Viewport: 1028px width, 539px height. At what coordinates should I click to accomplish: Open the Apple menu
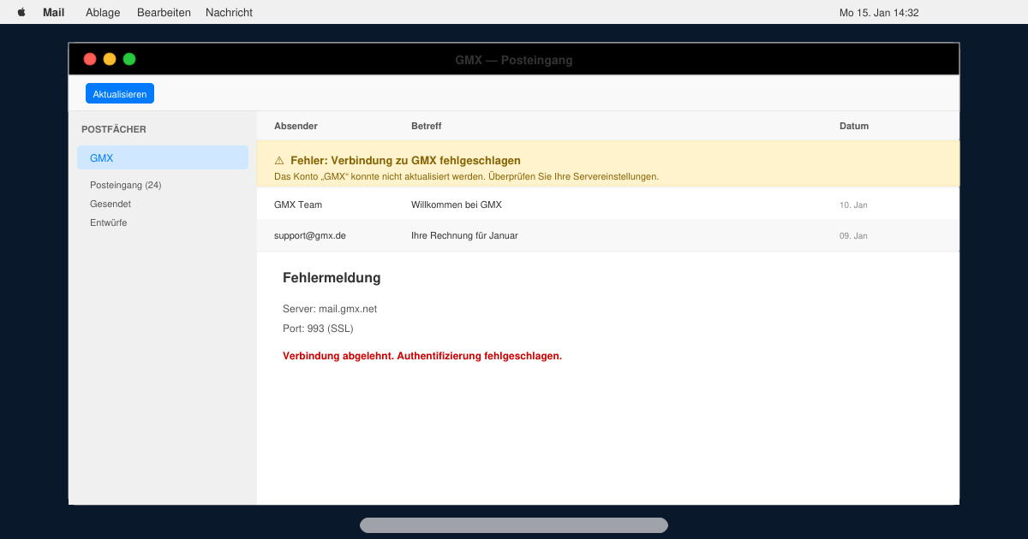pos(21,13)
